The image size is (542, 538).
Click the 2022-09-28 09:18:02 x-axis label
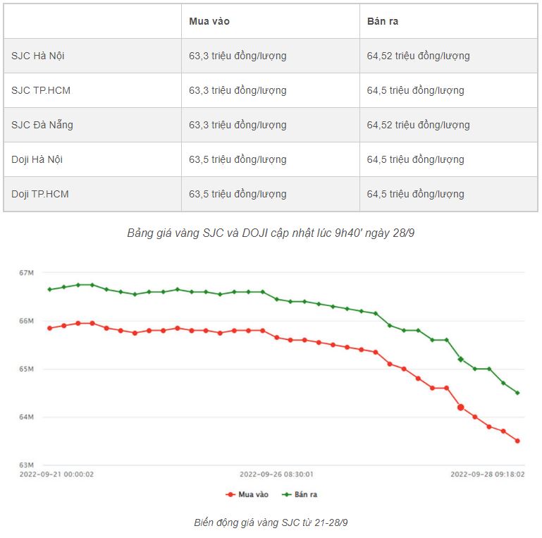[x=487, y=475]
